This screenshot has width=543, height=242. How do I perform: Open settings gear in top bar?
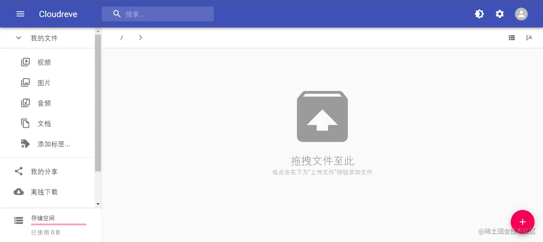(x=500, y=14)
